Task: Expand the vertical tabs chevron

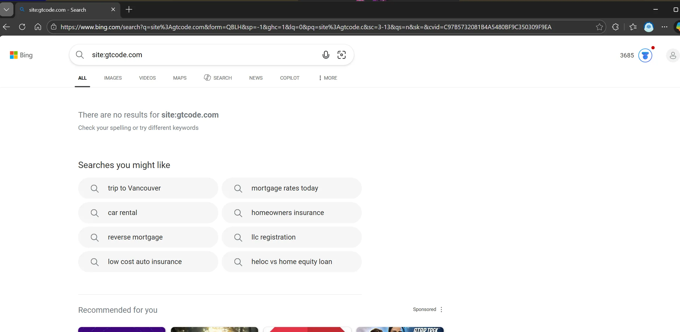Action: click(6, 9)
